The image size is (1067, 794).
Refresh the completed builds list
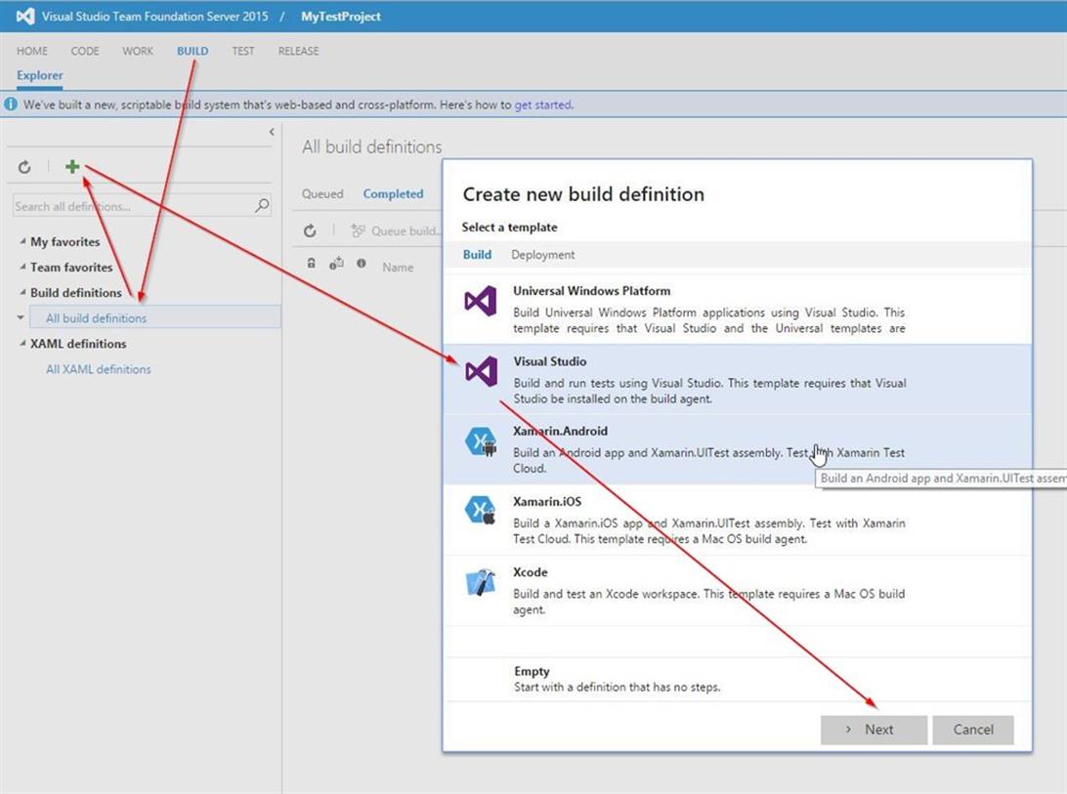(x=310, y=231)
